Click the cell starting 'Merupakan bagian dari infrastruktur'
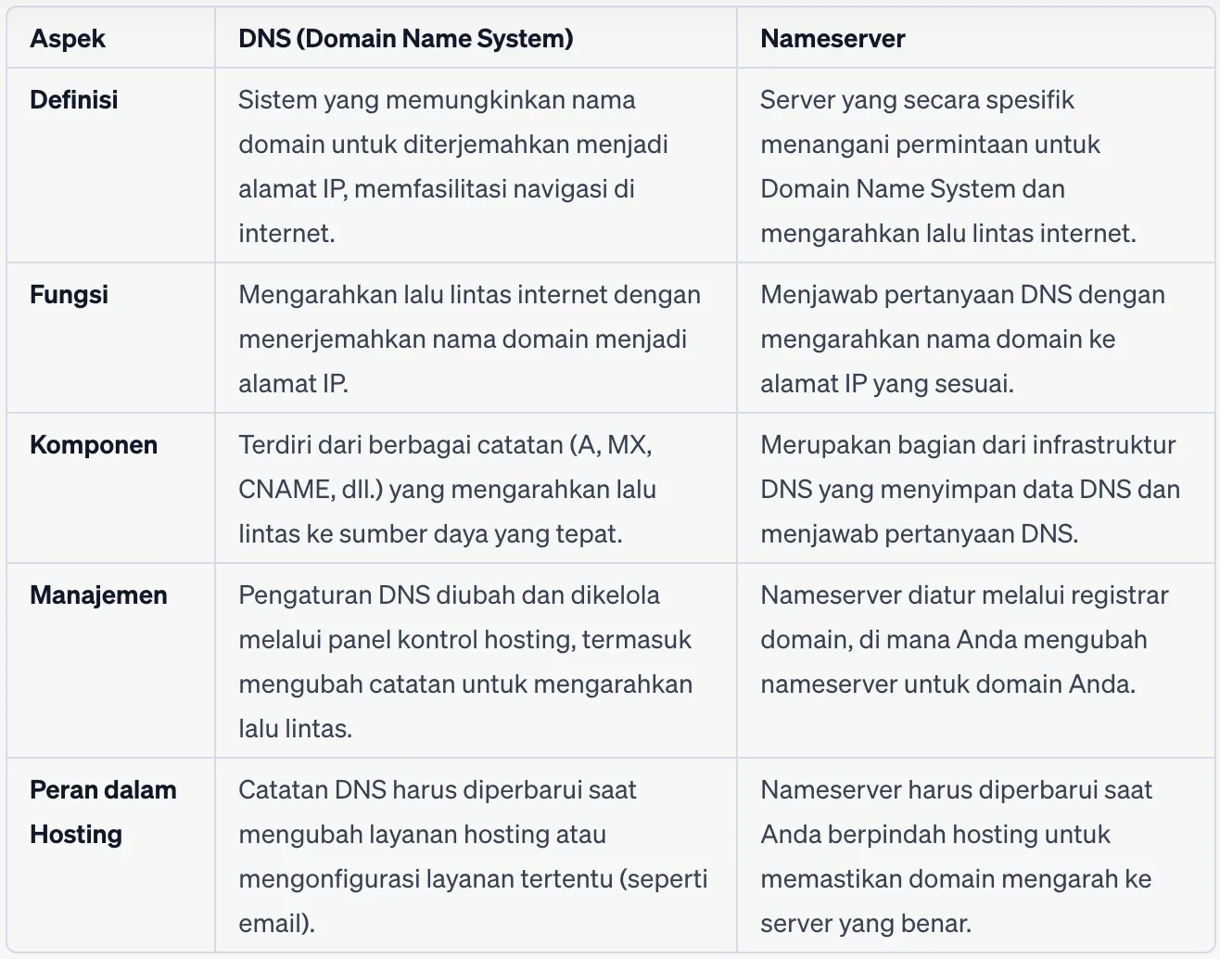 coord(969,489)
